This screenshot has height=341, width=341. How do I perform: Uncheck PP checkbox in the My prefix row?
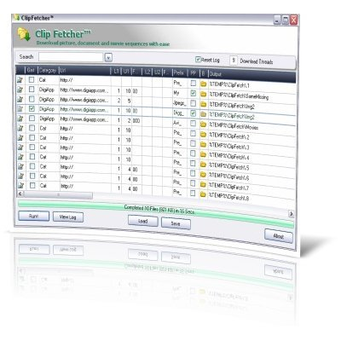(194, 93)
